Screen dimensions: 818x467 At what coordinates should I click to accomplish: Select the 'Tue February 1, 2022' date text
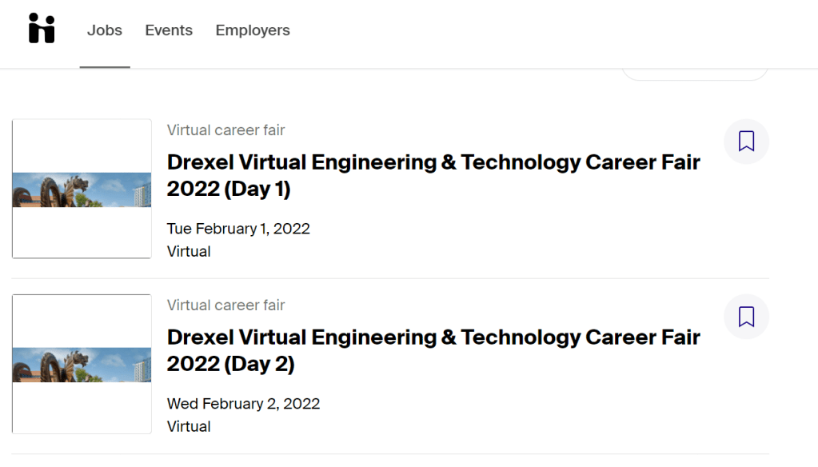point(238,229)
